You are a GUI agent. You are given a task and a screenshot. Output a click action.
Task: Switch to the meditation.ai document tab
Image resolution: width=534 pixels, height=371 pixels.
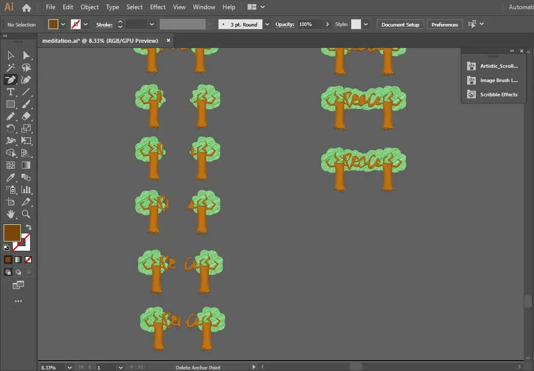(x=100, y=40)
